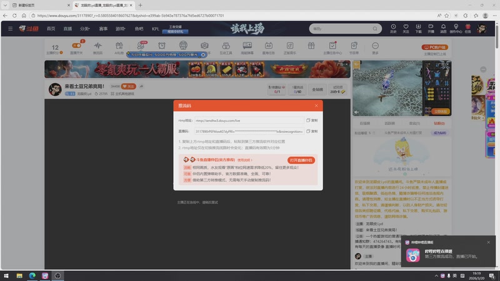Unmute the side video preview
This screenshot has width=500, height=281.
pos(357,112)
